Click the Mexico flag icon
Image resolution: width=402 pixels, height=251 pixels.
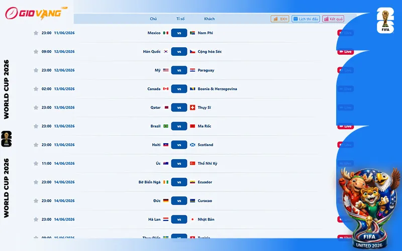point(166,33)
